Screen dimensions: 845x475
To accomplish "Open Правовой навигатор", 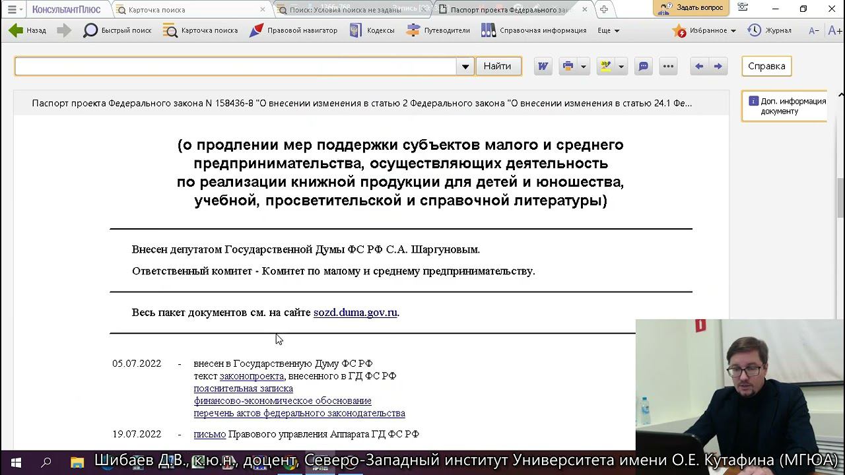I will 294,30.
